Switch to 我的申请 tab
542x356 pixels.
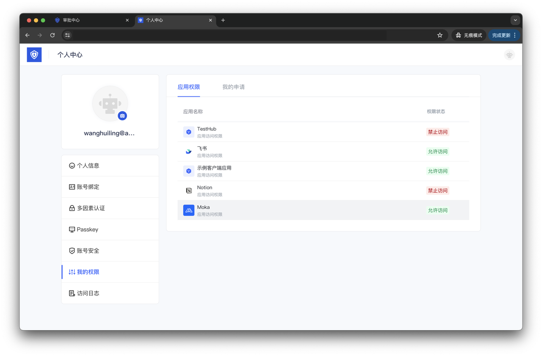coord(233,87)
